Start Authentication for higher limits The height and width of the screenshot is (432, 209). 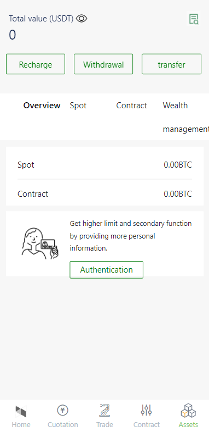pos(107,270)
